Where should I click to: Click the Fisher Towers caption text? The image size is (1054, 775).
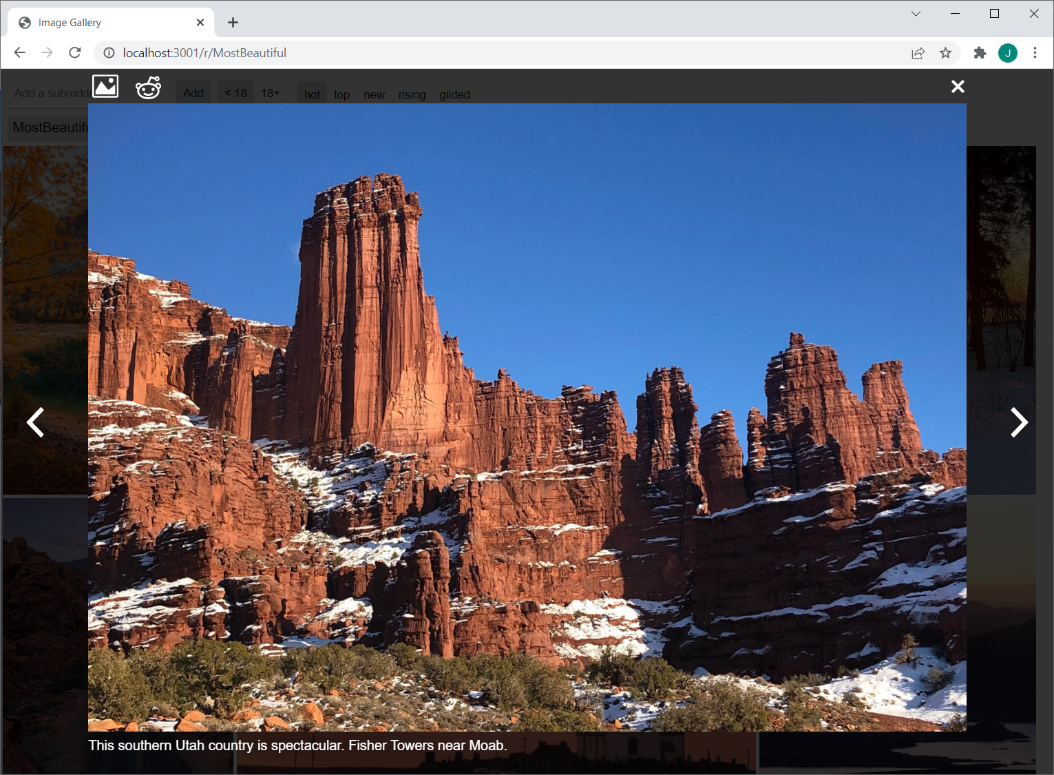(297, 745)
